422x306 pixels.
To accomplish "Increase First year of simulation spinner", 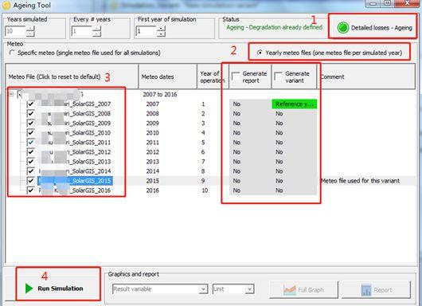I will click(161, 28).
